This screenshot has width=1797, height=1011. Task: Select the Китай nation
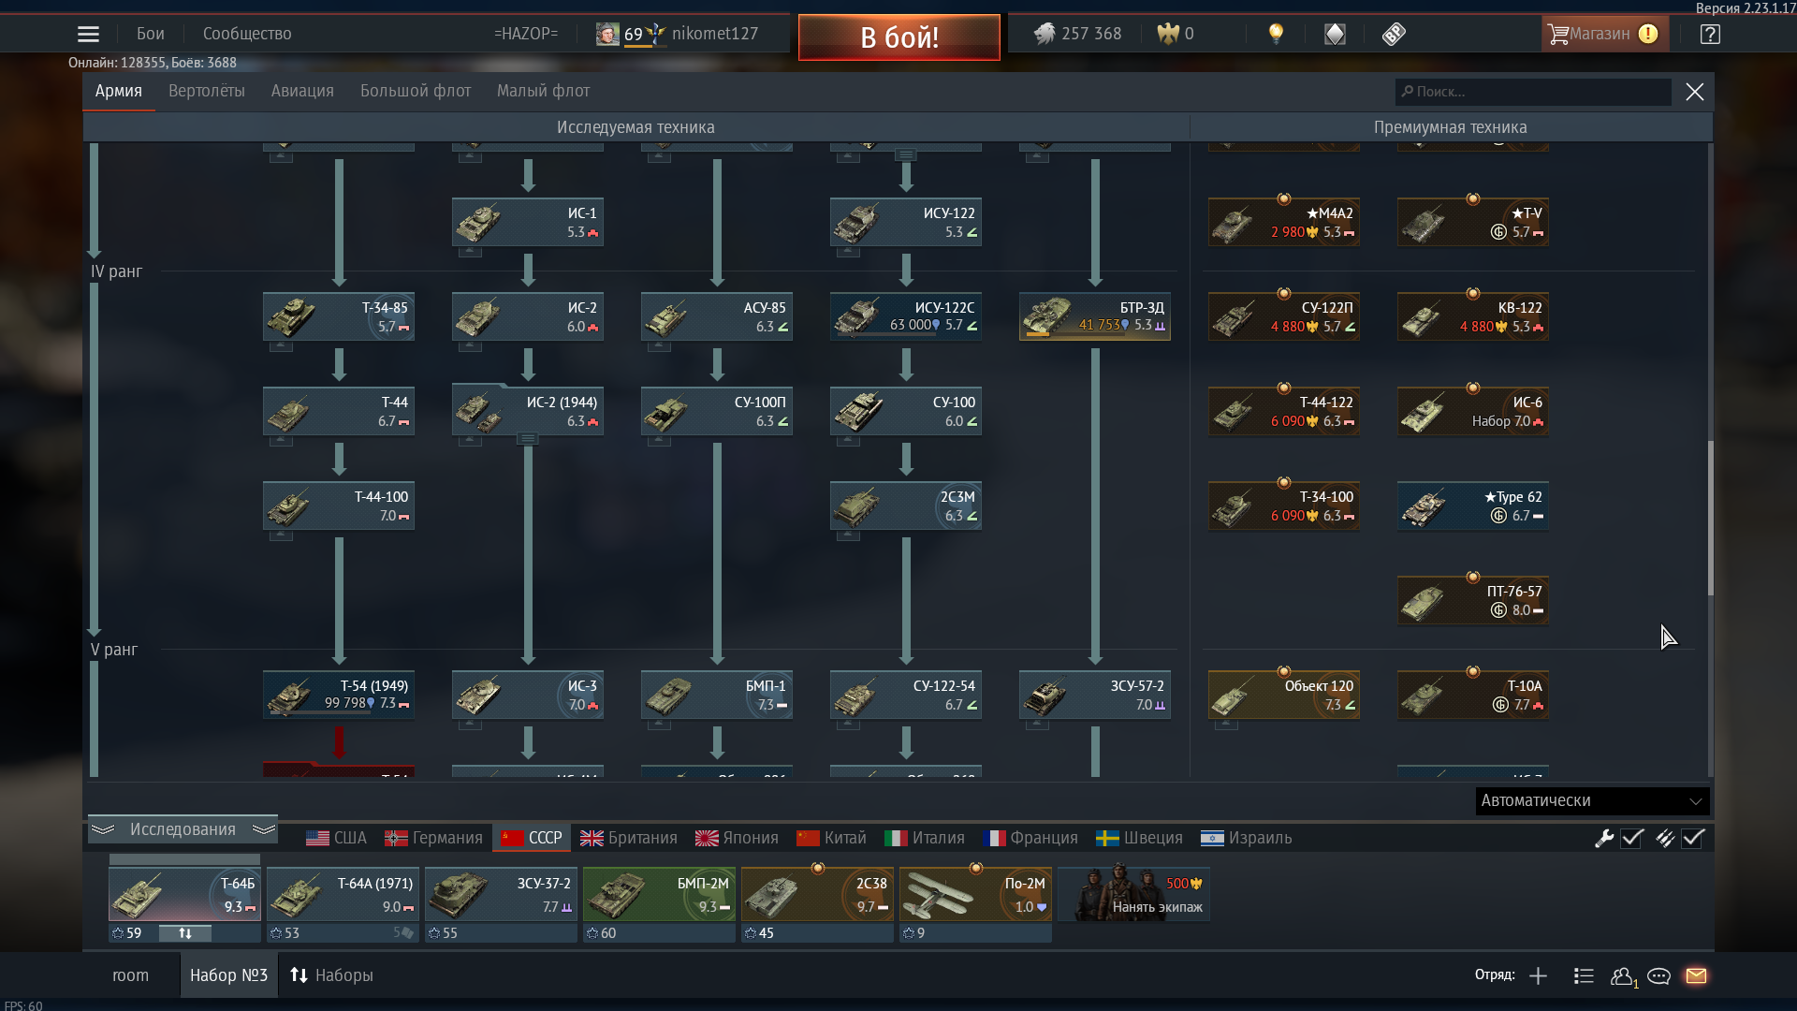(x=831, y=838)
